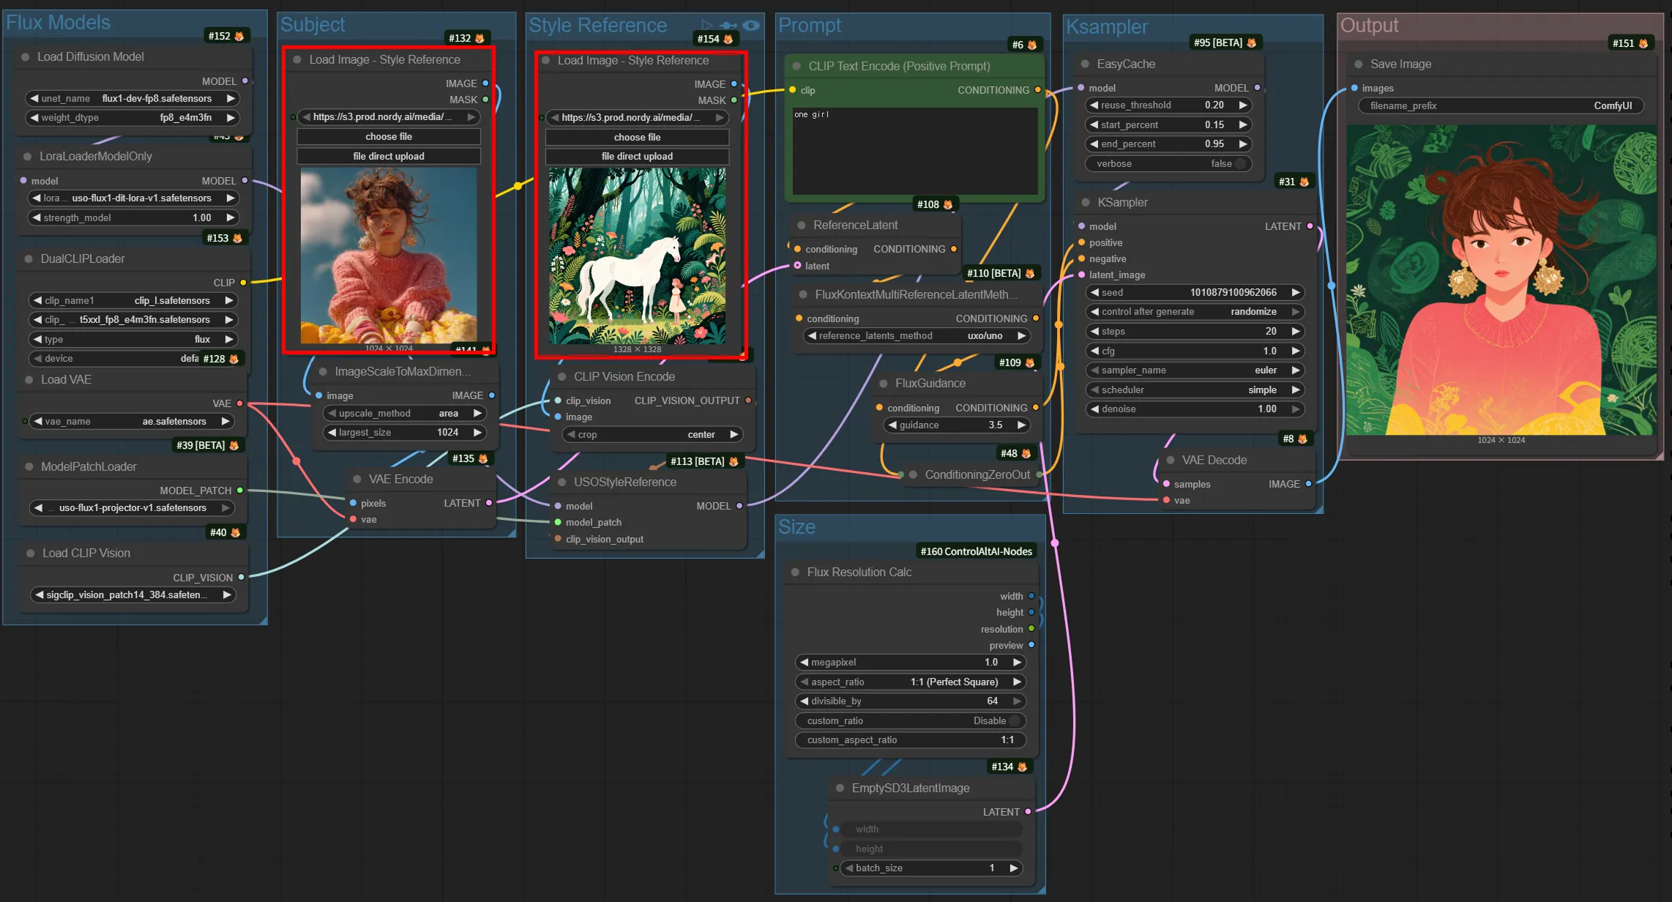This screenshot has width=1672, height=902.
Task: Click file direct upload in Style Reference group
Action: pyautogui.click(x=637, y=157)
